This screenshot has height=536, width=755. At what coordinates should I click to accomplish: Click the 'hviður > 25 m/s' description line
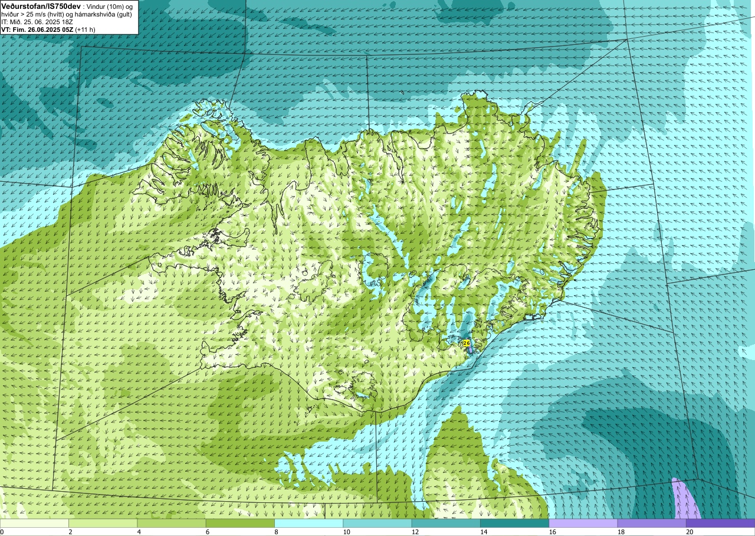tap(67, 14)
